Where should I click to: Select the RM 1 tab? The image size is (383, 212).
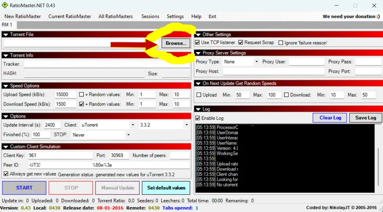[7, 24]
